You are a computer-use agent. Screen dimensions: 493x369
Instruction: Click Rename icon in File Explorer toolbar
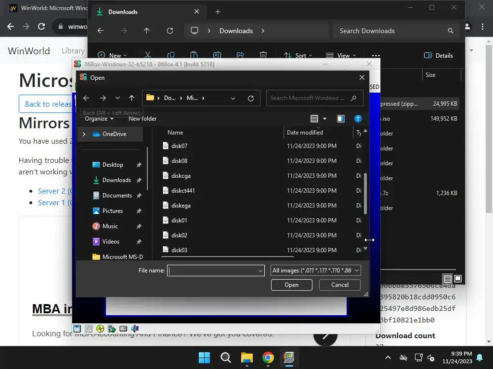(x=217, y=55)
